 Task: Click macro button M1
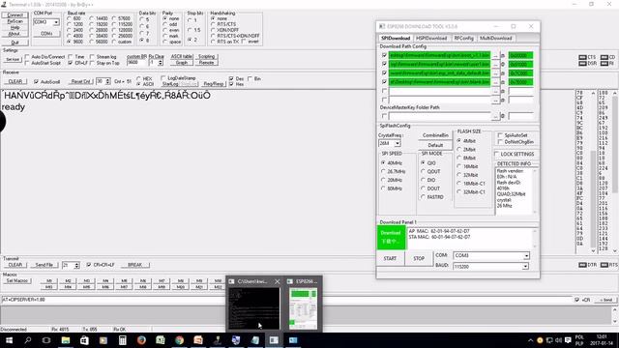[49, 281]
